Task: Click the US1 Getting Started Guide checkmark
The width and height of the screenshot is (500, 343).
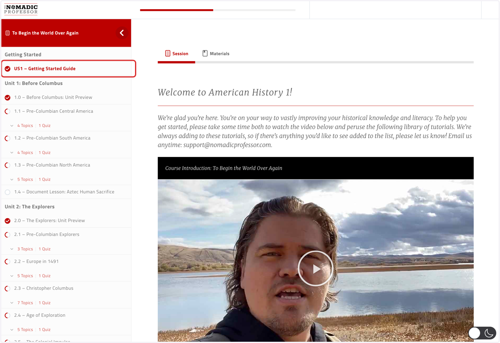Action: (x=7, y=69)
